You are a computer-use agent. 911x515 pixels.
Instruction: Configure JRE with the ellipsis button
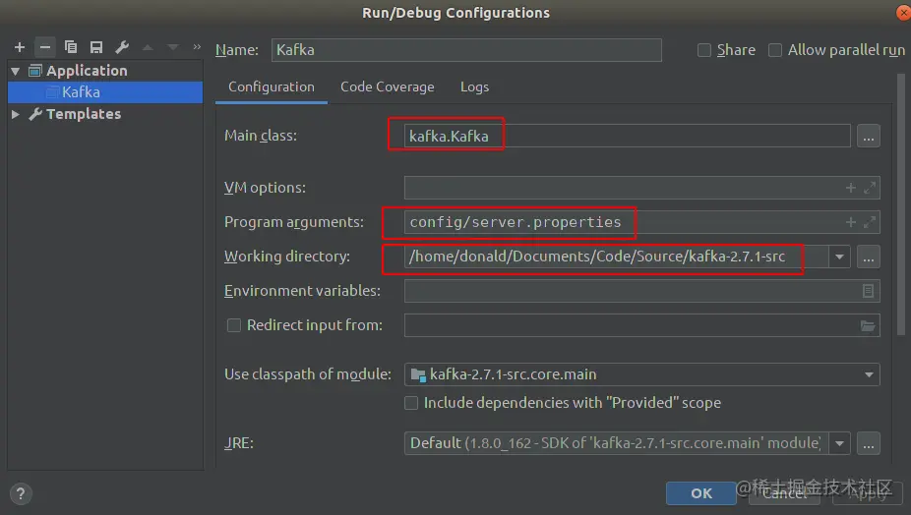(868, 443)
